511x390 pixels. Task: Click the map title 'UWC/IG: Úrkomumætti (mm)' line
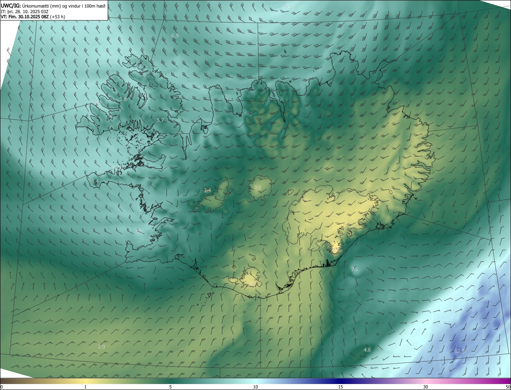click(53, 5)
